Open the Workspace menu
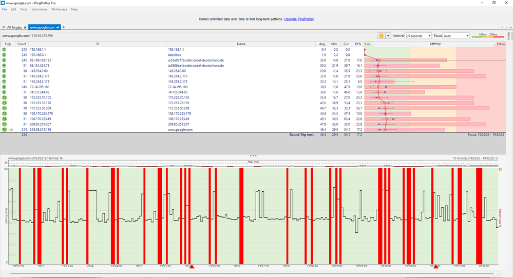Screen dimensions: 513x278 [59, 9]
